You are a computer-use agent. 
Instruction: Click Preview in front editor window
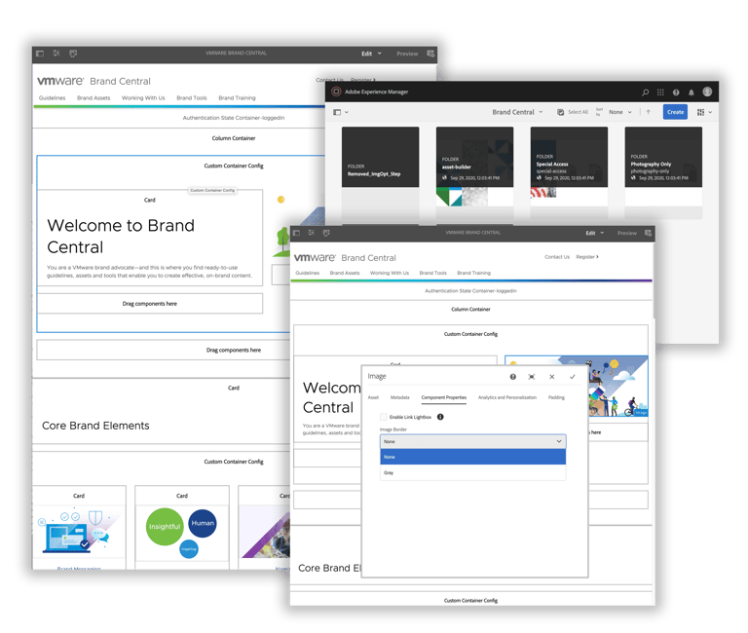click(627, 234)
